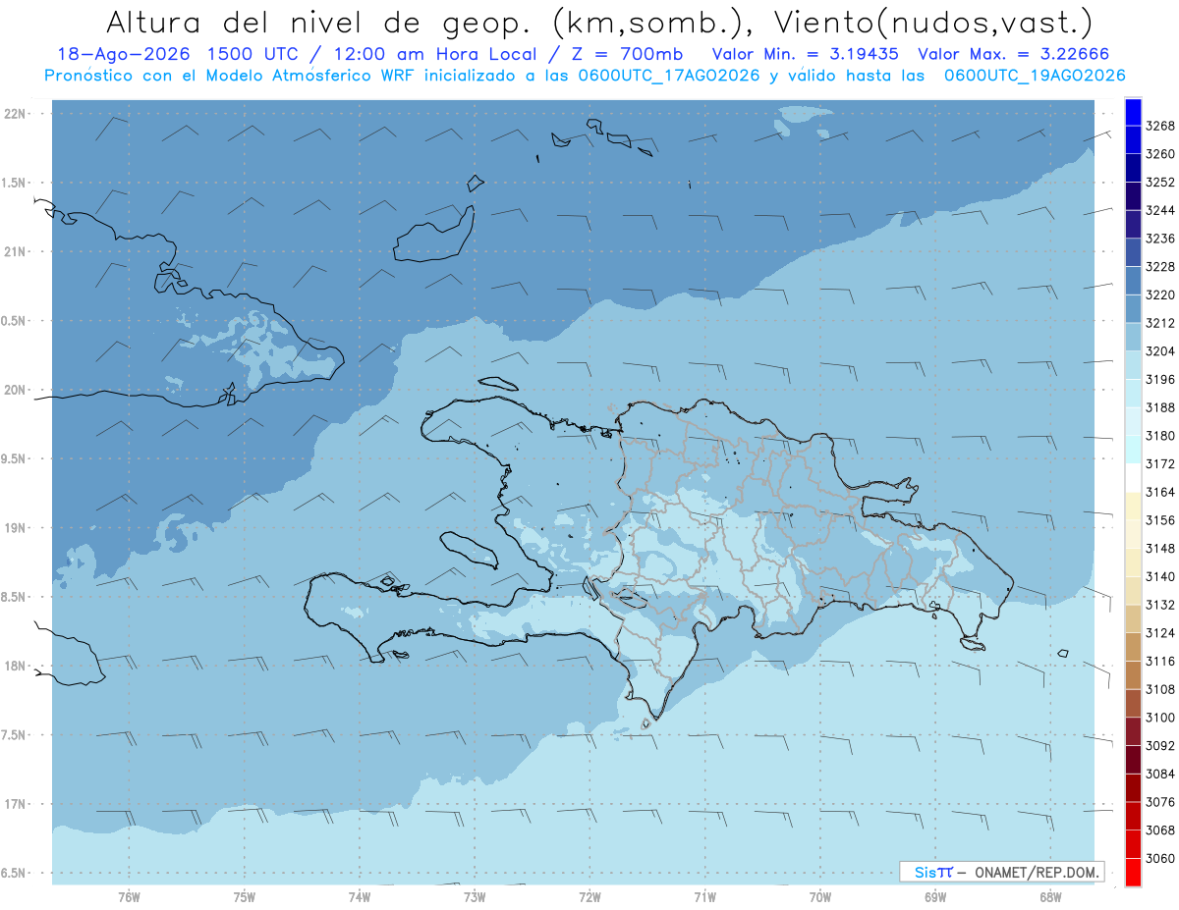
Task: Click the '1.5N' latitude label
Action: click(15, 183)
